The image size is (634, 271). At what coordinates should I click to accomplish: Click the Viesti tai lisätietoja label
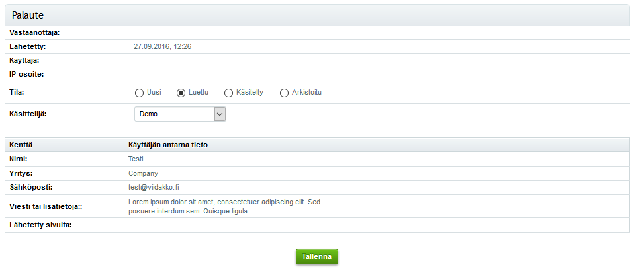46,206
